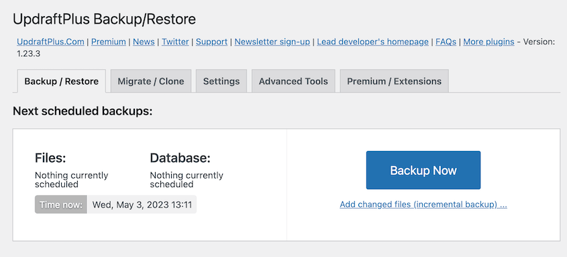Open the News link
Image resolution: width=567 pixels, height=257 pixels.
(x=144, y=42)
